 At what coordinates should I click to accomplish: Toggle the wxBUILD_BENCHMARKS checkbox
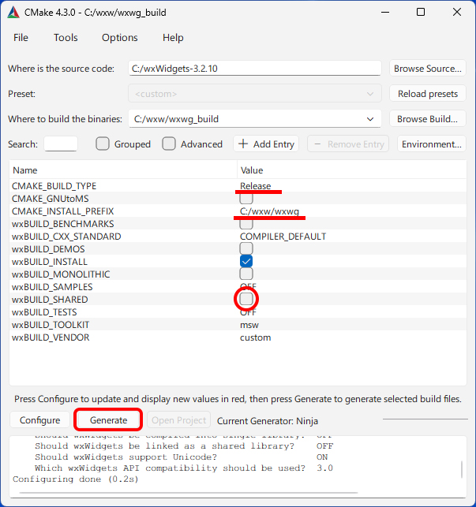246,223
